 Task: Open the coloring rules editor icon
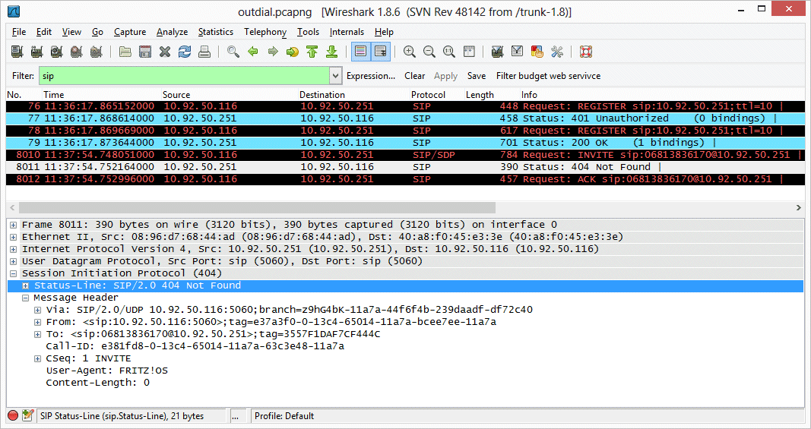pos(537,52)
